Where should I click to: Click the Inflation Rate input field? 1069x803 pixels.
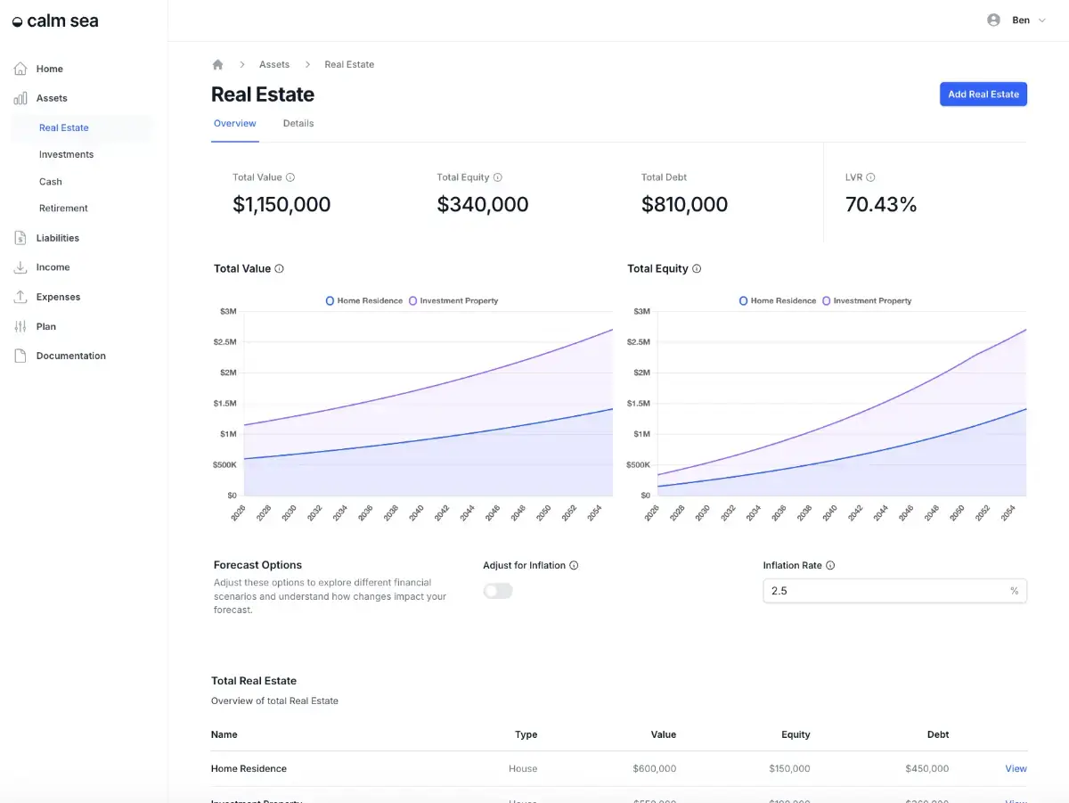click(x=885, y=591)
